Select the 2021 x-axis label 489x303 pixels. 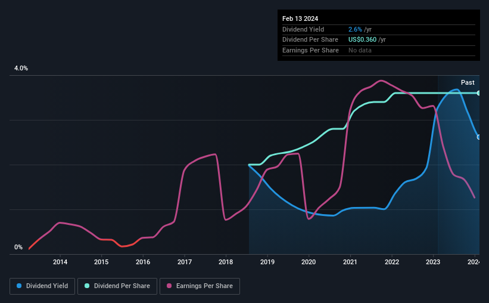[350, 262]
